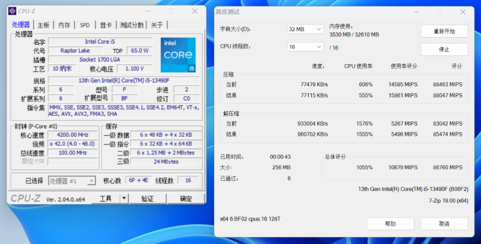Click the 确定 button in CPU-Z
Screen dimensions: 481x244
pos(186,199)
